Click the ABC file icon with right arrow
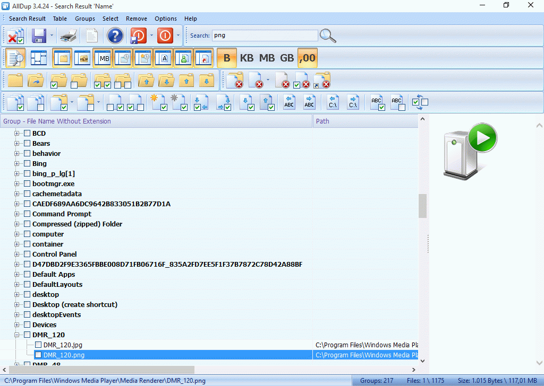 pos(309,102)
